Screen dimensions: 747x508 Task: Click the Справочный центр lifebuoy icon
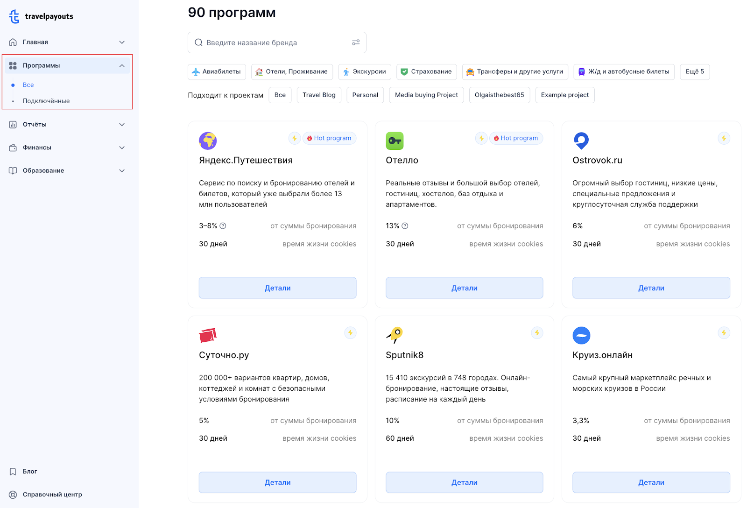13,495
